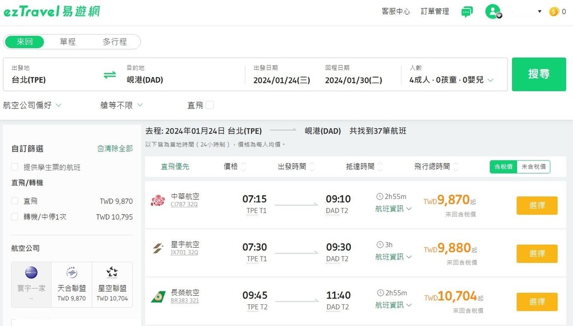This screenshot has height=326, width=573.
Task: Check the one-stop transfer filter
Action: (15, 217)
